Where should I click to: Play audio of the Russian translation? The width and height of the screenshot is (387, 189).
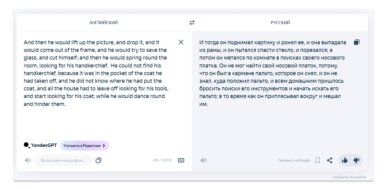tap(203, 160)
